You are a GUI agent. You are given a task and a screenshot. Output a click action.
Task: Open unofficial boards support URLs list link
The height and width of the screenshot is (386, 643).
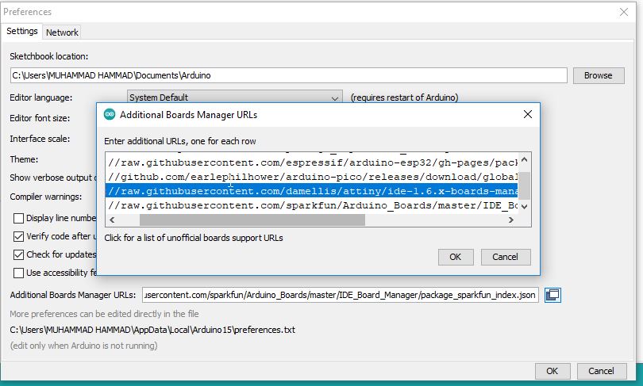[194, 238]
